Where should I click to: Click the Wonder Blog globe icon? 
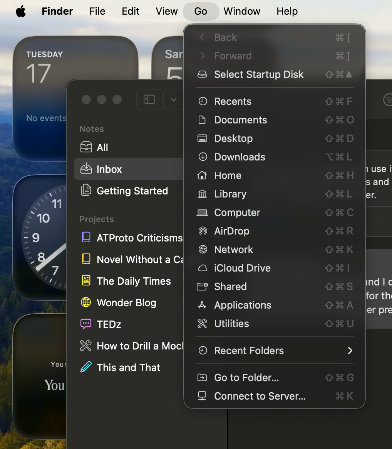tap(86, 302)
